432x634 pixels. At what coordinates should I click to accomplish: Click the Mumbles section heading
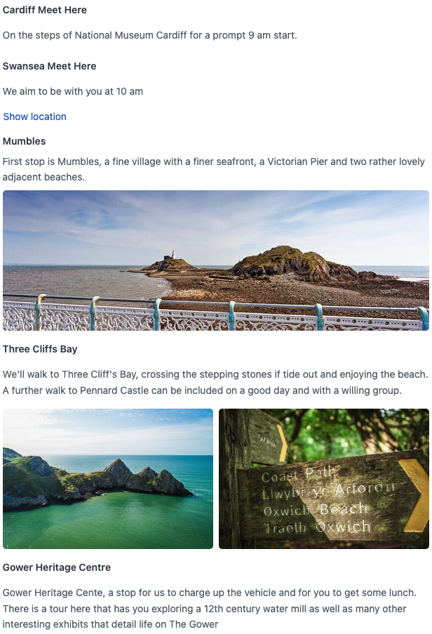tap(25, 142)
